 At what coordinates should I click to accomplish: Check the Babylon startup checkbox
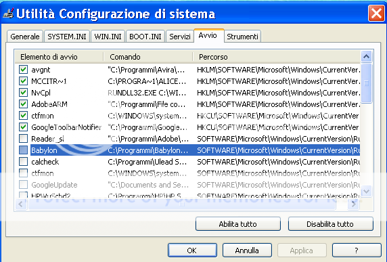pos(23,150)
